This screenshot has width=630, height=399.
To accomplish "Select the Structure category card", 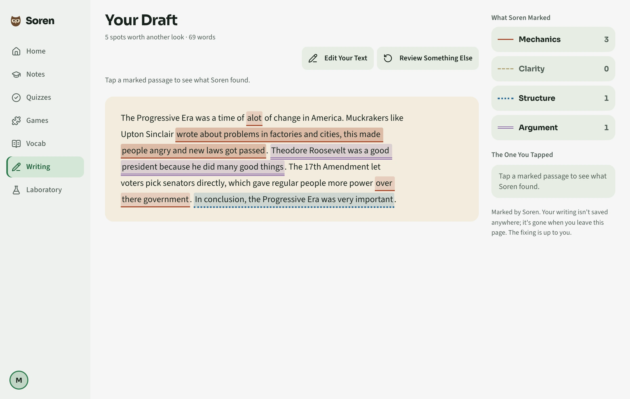I will 553,98.
